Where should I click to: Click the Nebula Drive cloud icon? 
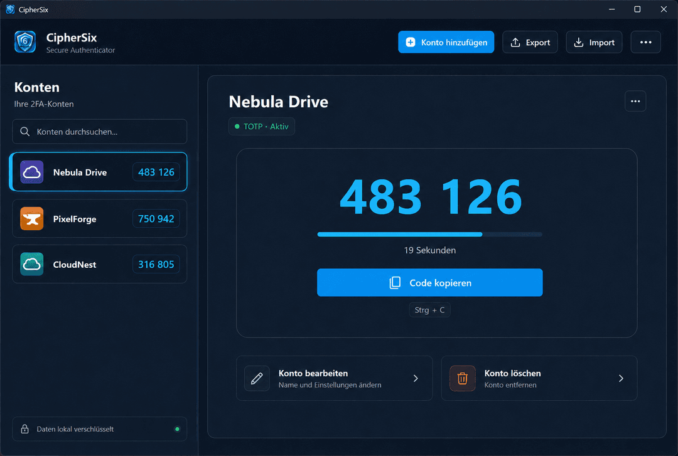(x=32, y=172)
